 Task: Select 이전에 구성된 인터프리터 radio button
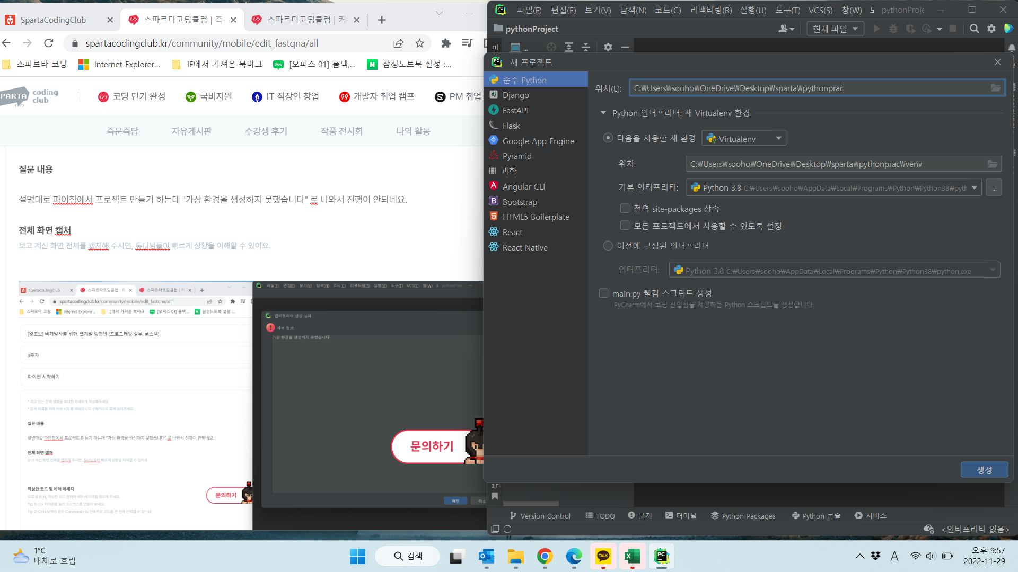point(608,246)
